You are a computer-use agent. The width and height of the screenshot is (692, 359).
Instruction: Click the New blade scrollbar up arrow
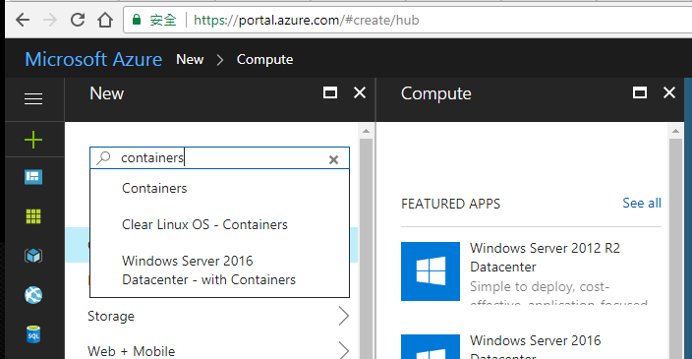(x=366, y=131)
